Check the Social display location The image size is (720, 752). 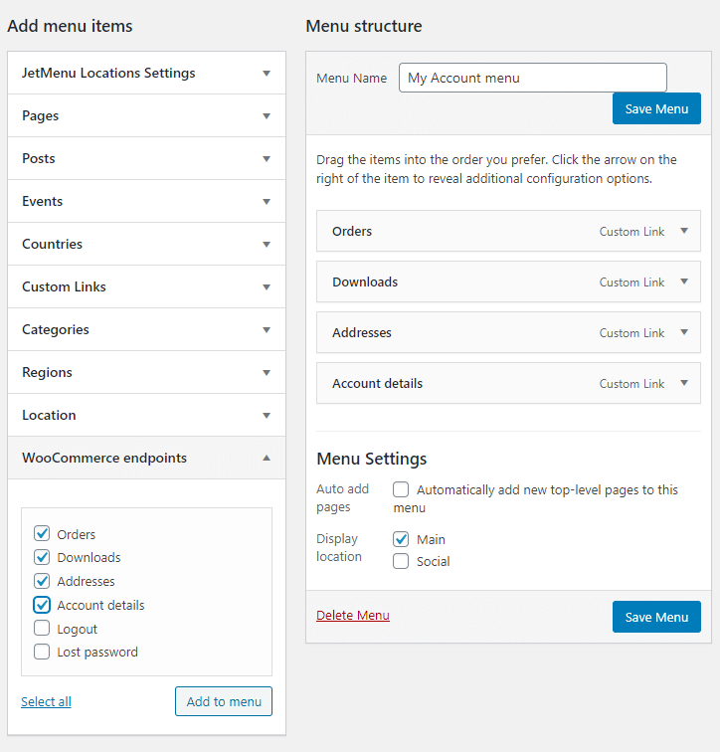[x=401, y=561]
